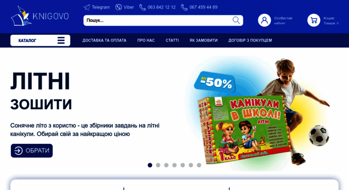The width and height of the screenshot is (349, 190).
Task: Select the second slider dot
Action: [x=158, y=165]
